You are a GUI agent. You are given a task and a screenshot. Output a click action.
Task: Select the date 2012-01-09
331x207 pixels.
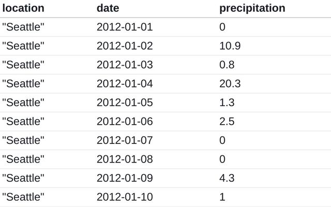(x=125, y=178)
